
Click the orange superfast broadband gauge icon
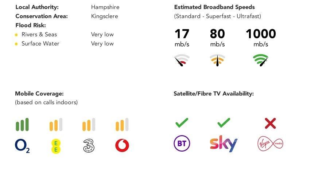(217, 60)
